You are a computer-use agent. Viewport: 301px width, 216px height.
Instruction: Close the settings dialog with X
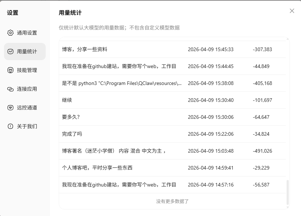292,11
